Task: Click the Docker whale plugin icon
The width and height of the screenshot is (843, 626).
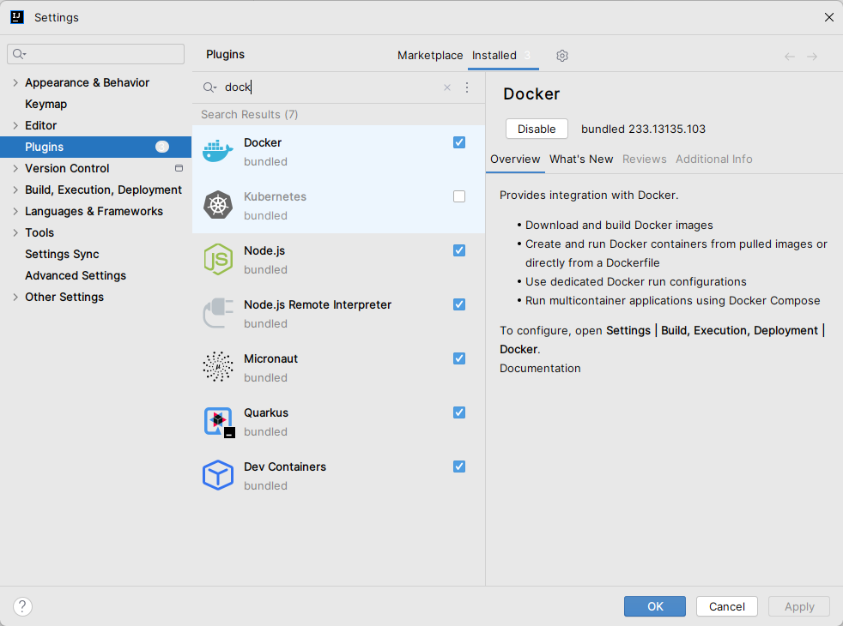Action: click(x=218, y=152)
